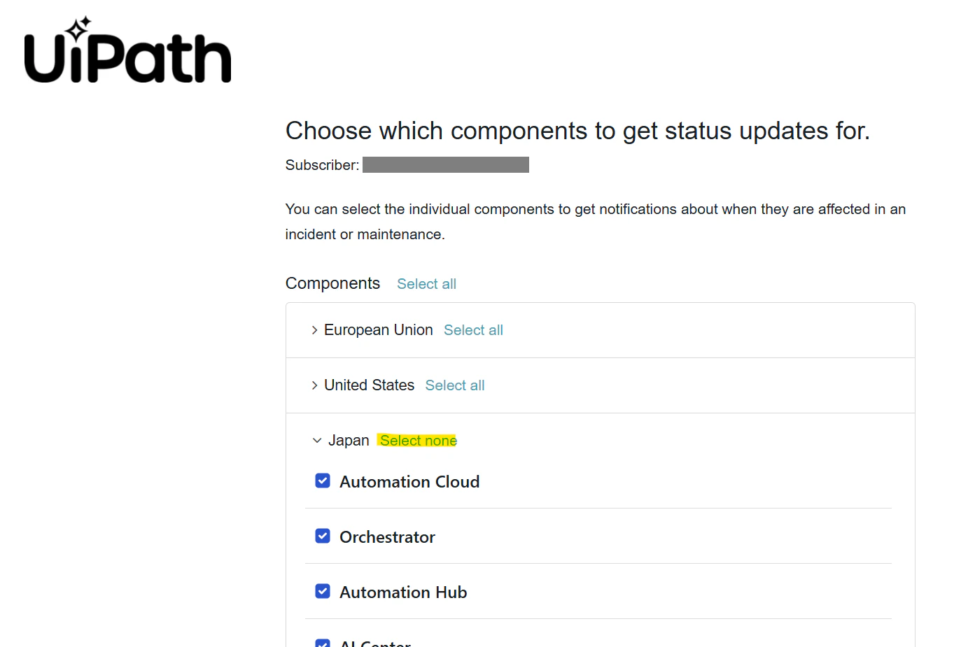Click the redacted subscriber email field
Screen dimensions: 975x647
(x=446, y=164)
